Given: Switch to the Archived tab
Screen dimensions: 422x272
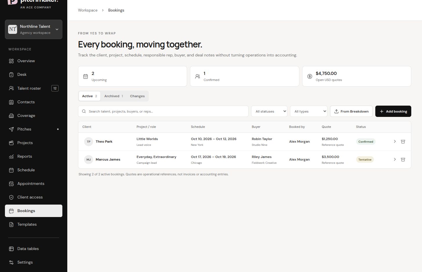Looking at the screenshot, I should [114, 96].
